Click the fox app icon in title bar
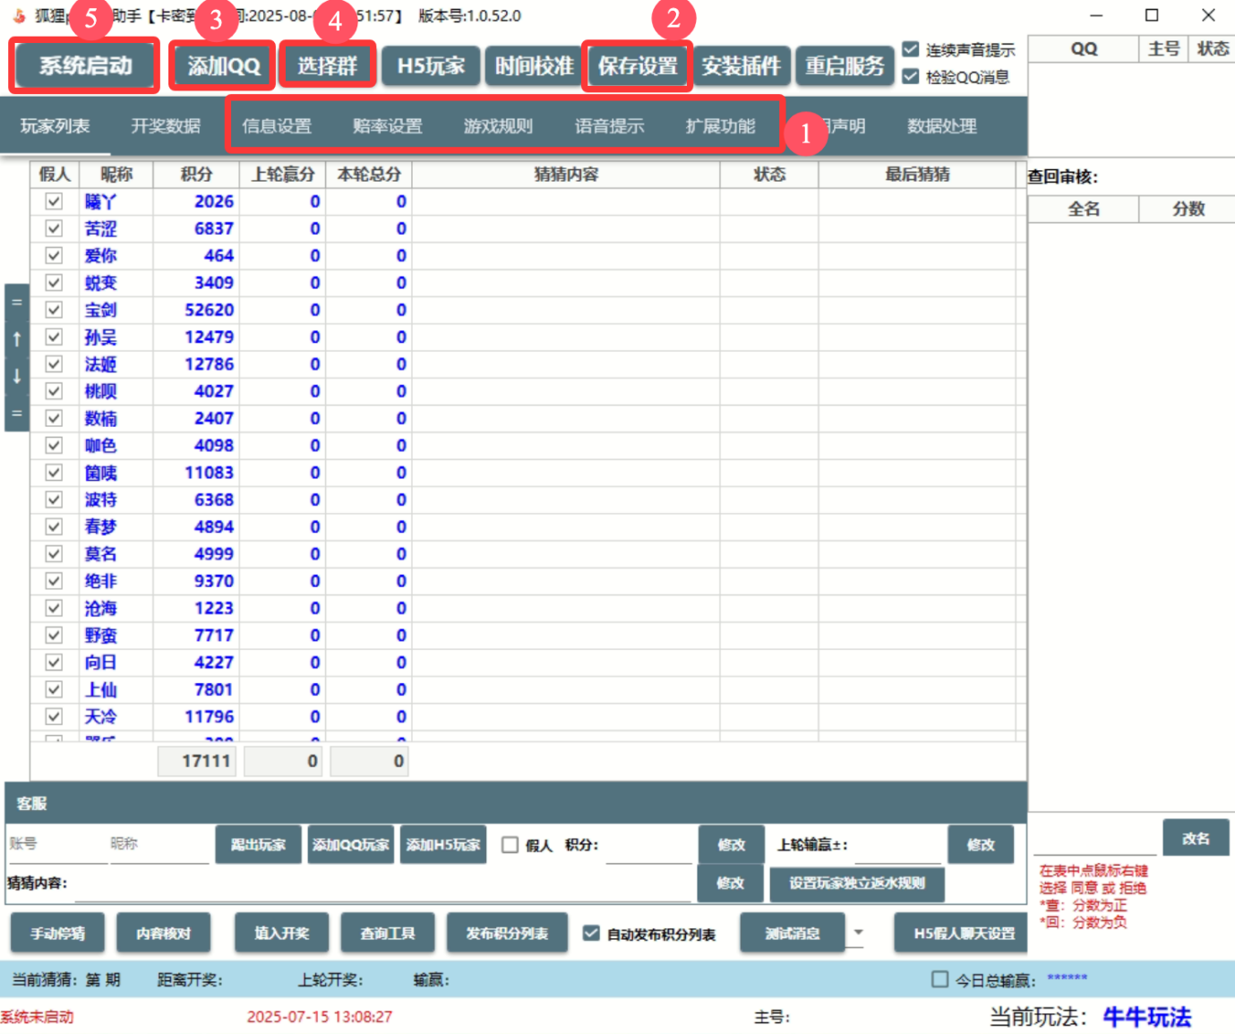 coord(19,15)
